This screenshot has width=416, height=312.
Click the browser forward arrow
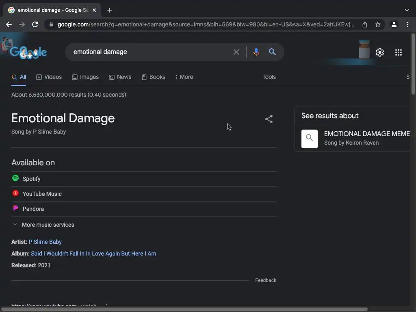[x=22, y=24]
